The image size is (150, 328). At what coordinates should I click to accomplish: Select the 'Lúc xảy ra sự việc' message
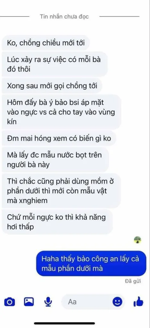click(54, 64)
